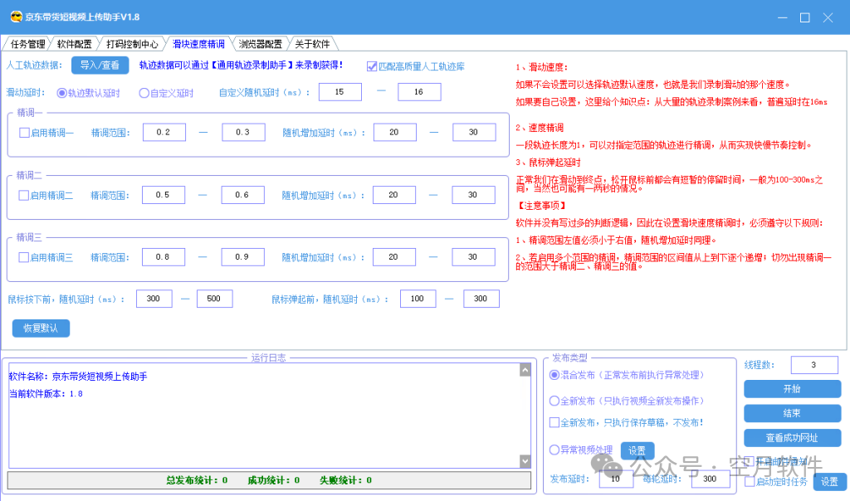Switch to the 软件配置 tab
Screen dimensions: 850x501
pos(74,44)
